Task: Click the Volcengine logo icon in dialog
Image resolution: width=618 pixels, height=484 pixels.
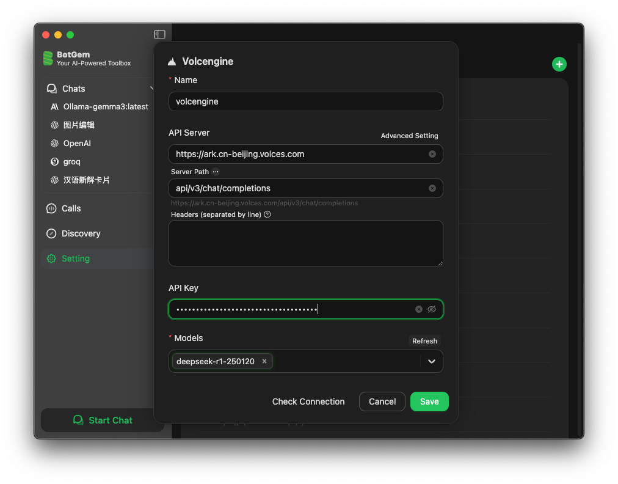Action: [172, 62]
